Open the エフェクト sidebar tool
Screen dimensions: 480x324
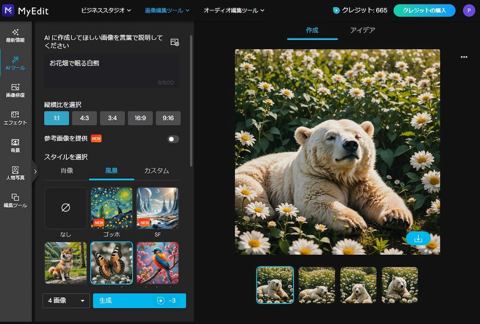pyautogui.click(x=15, y=118)
